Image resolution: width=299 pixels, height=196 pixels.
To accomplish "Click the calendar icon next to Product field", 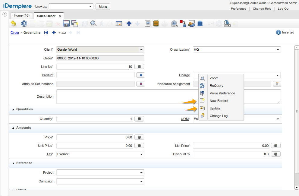I will (140, 75).
